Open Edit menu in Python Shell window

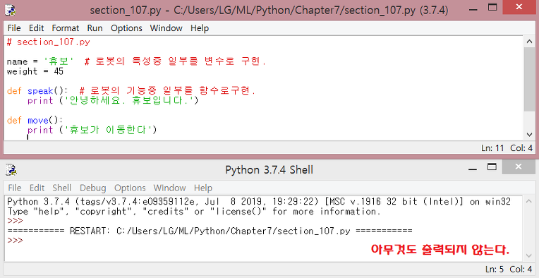(37, 188)
